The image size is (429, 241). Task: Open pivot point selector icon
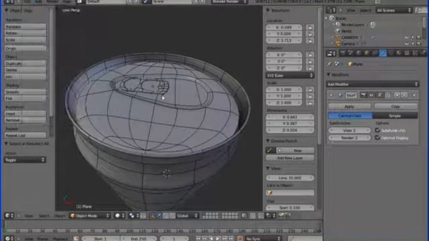point(133,216)
